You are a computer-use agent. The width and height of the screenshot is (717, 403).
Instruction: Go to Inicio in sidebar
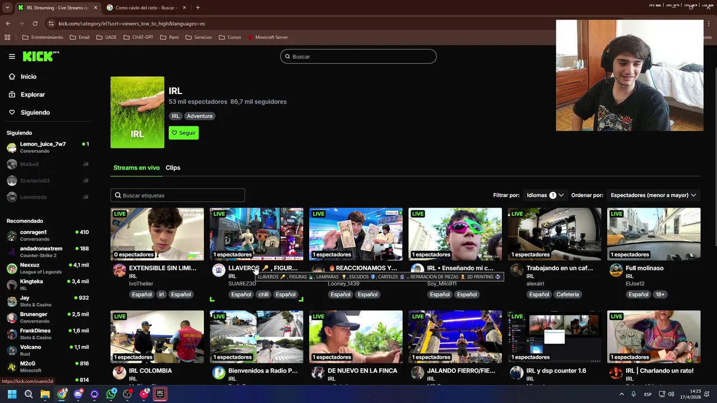pos(29,77)
